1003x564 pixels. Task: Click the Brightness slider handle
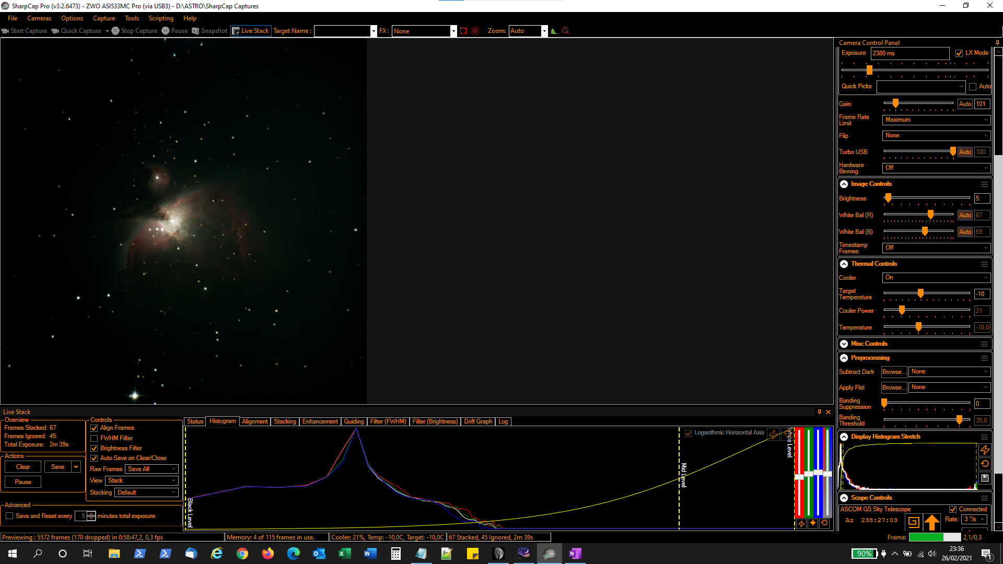(x=888, y=198)
